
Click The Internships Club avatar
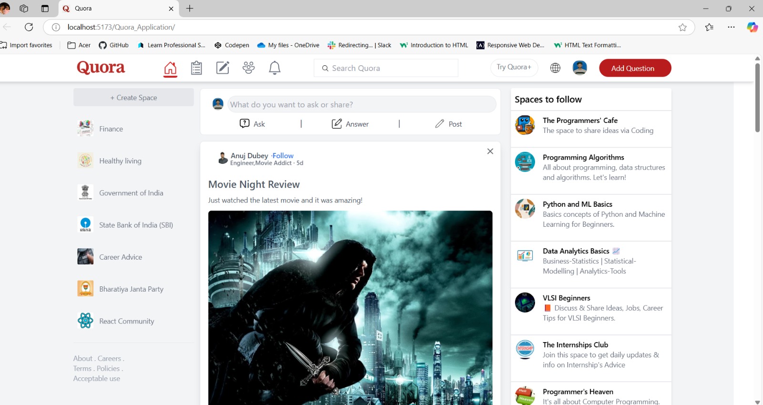[525, 349]
